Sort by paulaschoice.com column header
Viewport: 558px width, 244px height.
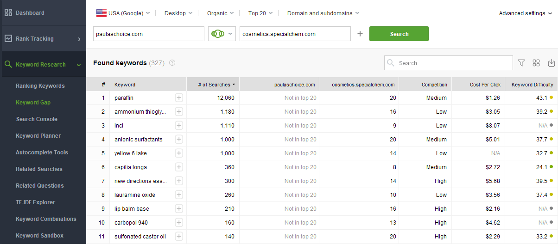point(279,85)
